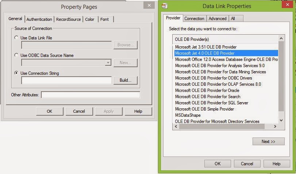Click the New... button
The width and height of the screenshot is (296, 174).
[125, 63]
